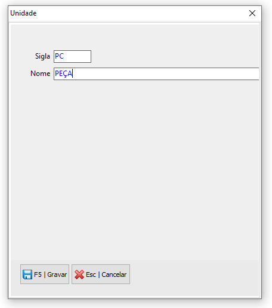272x308 pixels.
Task: Focus the Nome input field
Action: [156, 74]
